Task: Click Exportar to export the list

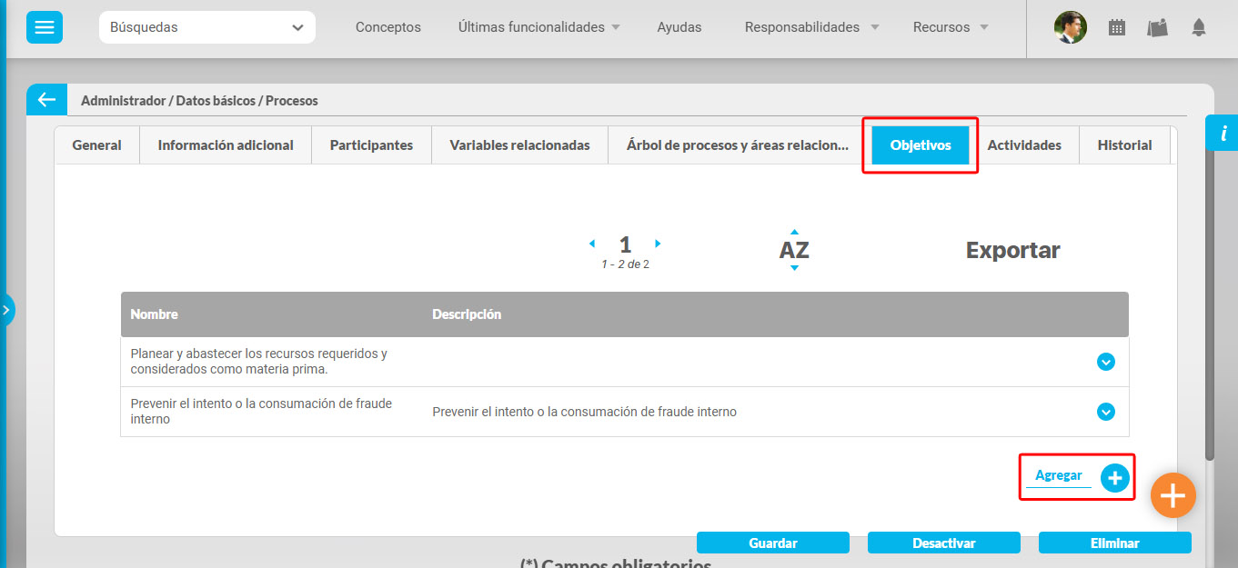Action: click(x=1012, y=251)
